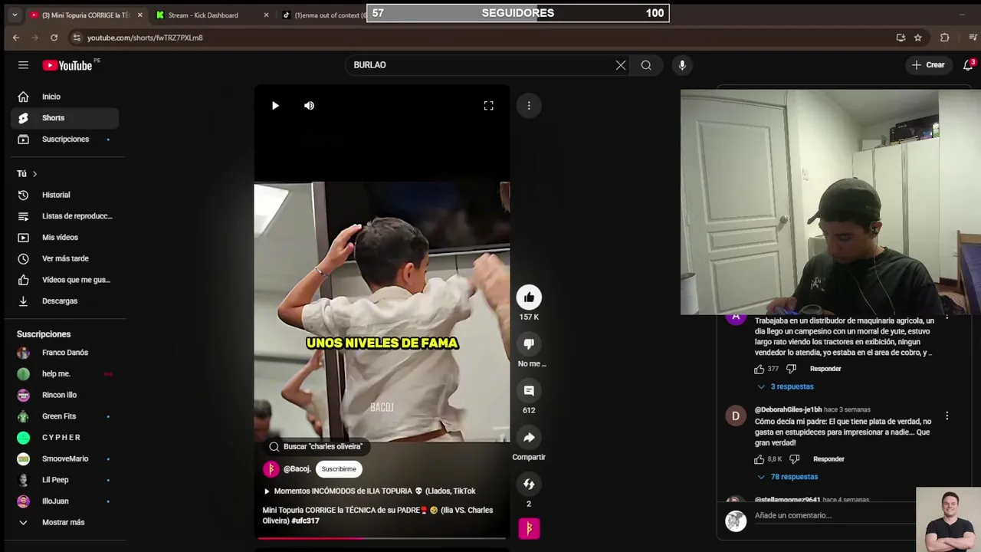Reply to the 377-likes comment
Image resolution: width=981 pixels, height=552 pixels.
coord(825,369)
